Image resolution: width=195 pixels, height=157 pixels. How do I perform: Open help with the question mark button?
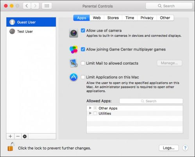click(x=185, y=148)
